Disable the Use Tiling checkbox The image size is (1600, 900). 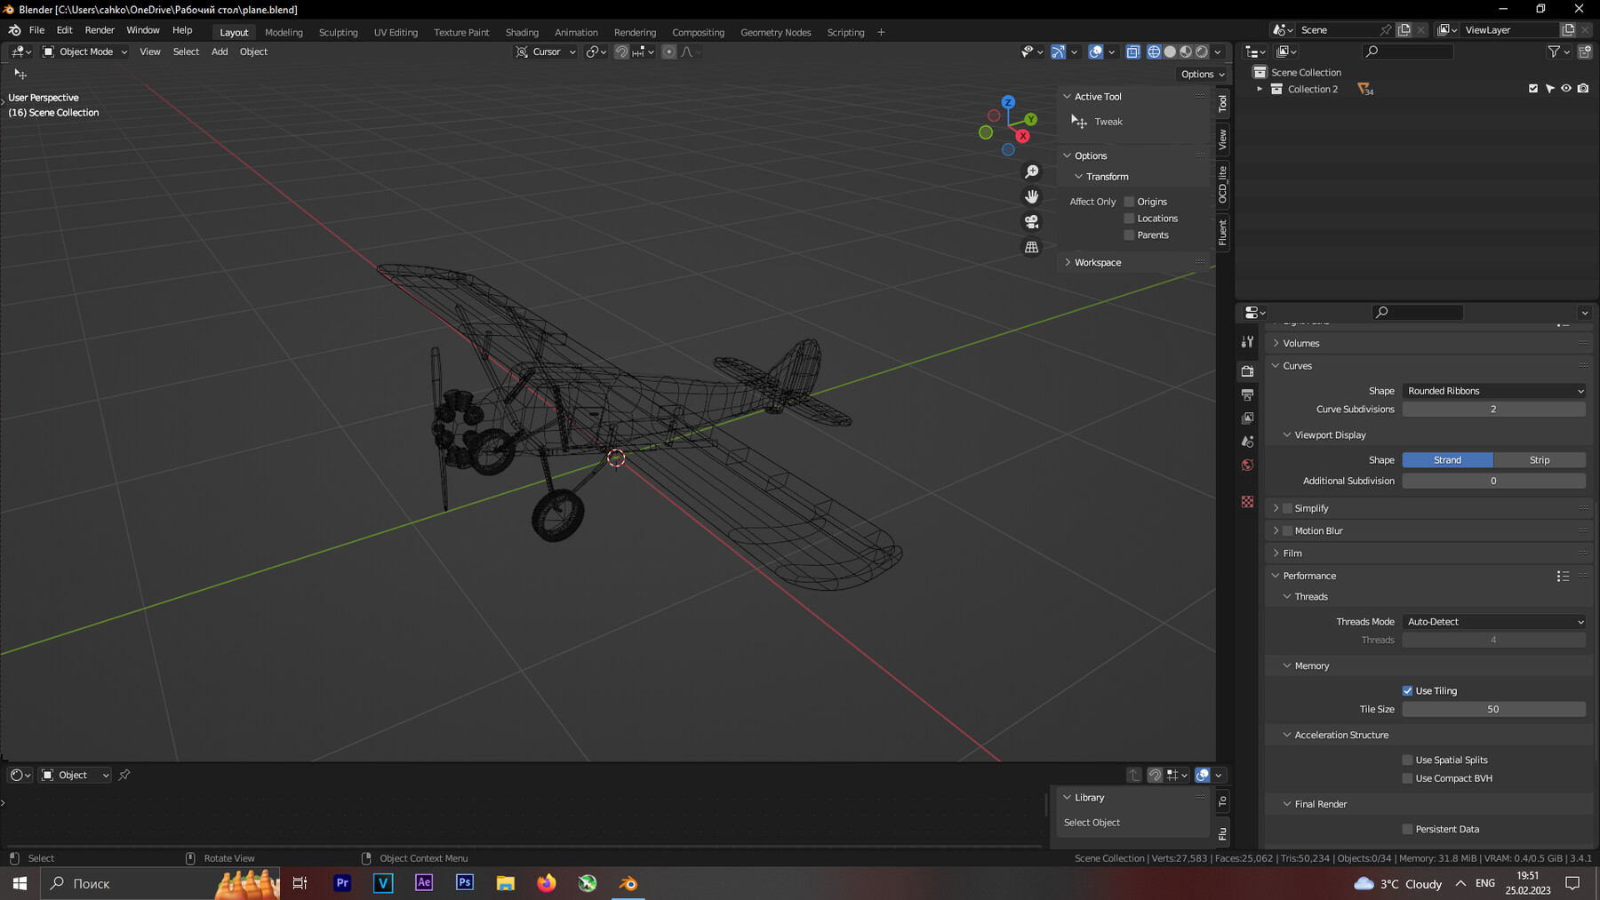click(1407, 690)
